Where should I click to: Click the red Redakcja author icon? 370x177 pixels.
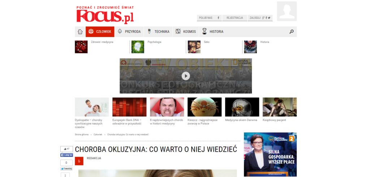[79, 161]
